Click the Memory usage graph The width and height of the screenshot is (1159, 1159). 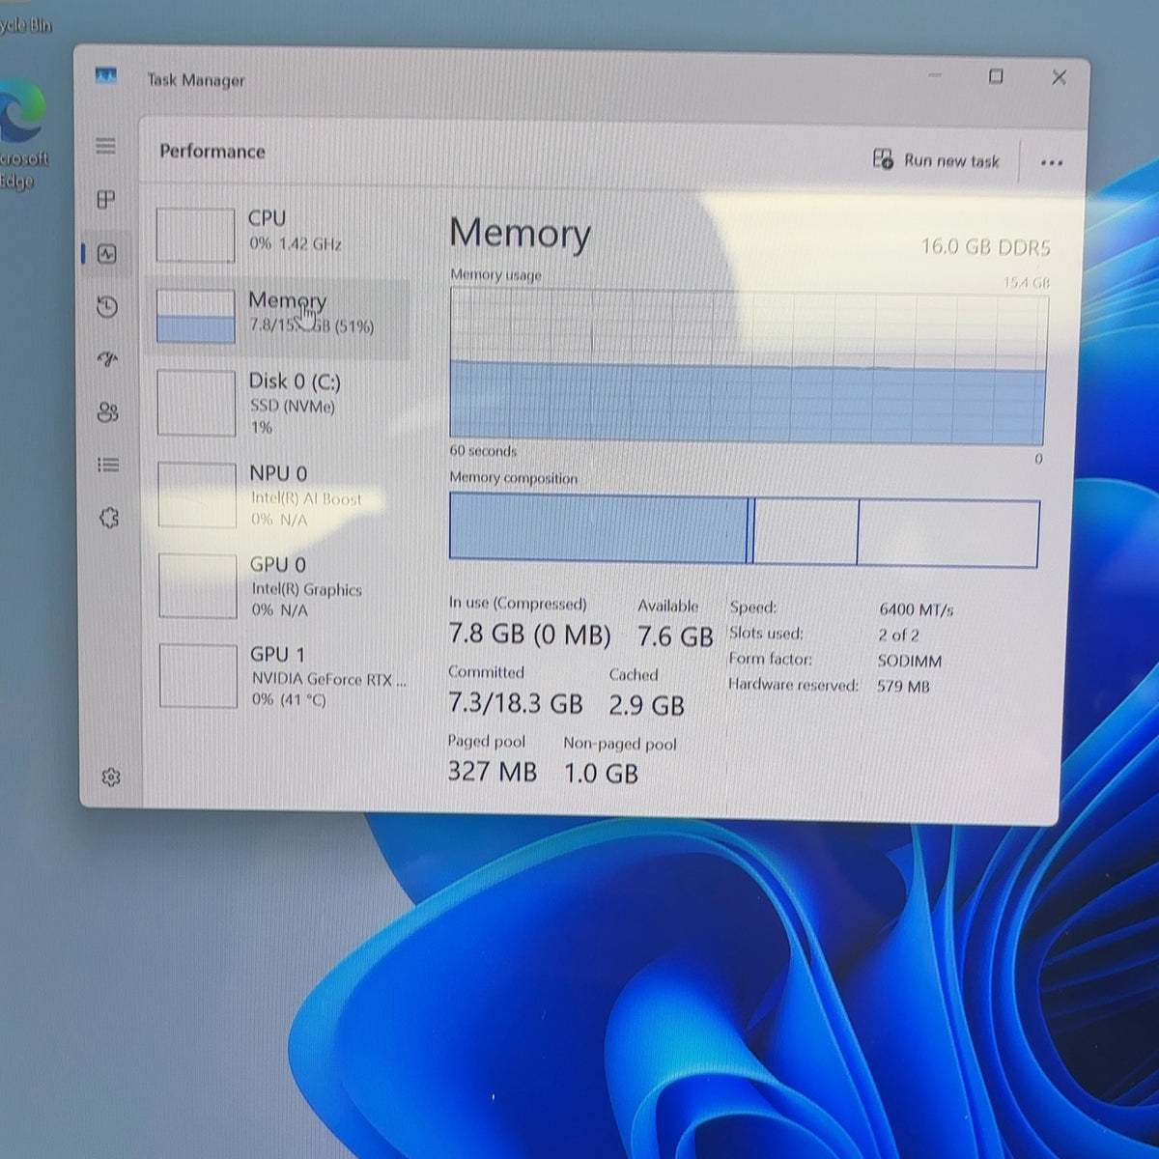click(748, 368)
